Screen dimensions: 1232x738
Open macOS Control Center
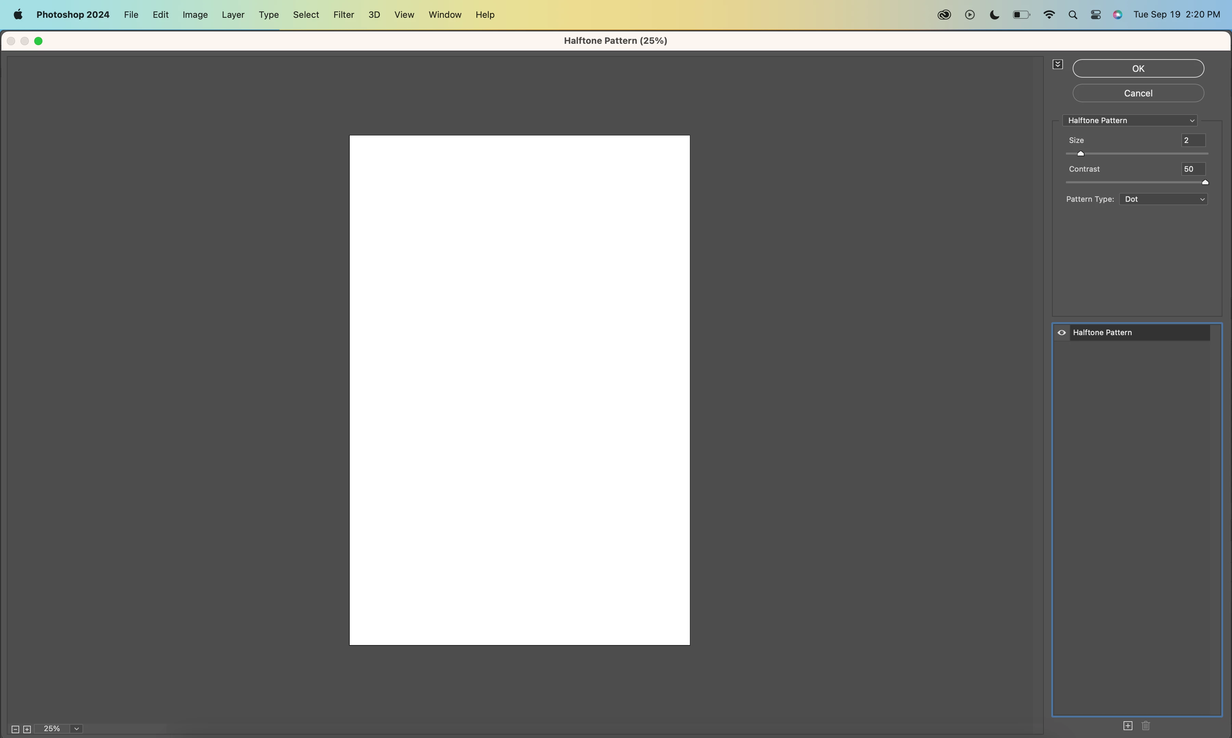pos(1096,15)
